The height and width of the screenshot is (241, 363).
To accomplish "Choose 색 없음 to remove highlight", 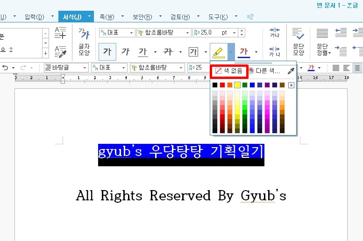I will click(x=229, y=71).
